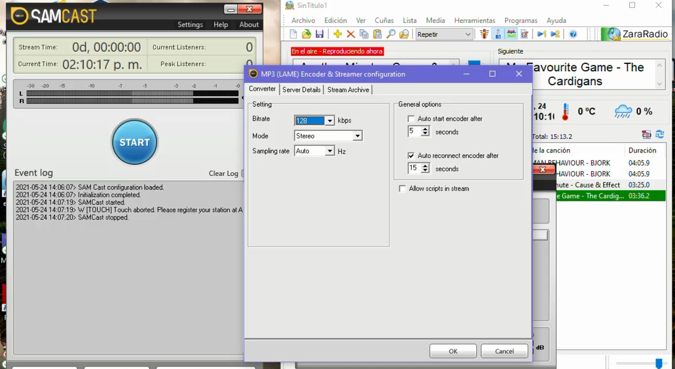This screenshot has height=369, width=675.
Task: Click the auto reconnect seconds input field
Action: (x=414, y=168)
